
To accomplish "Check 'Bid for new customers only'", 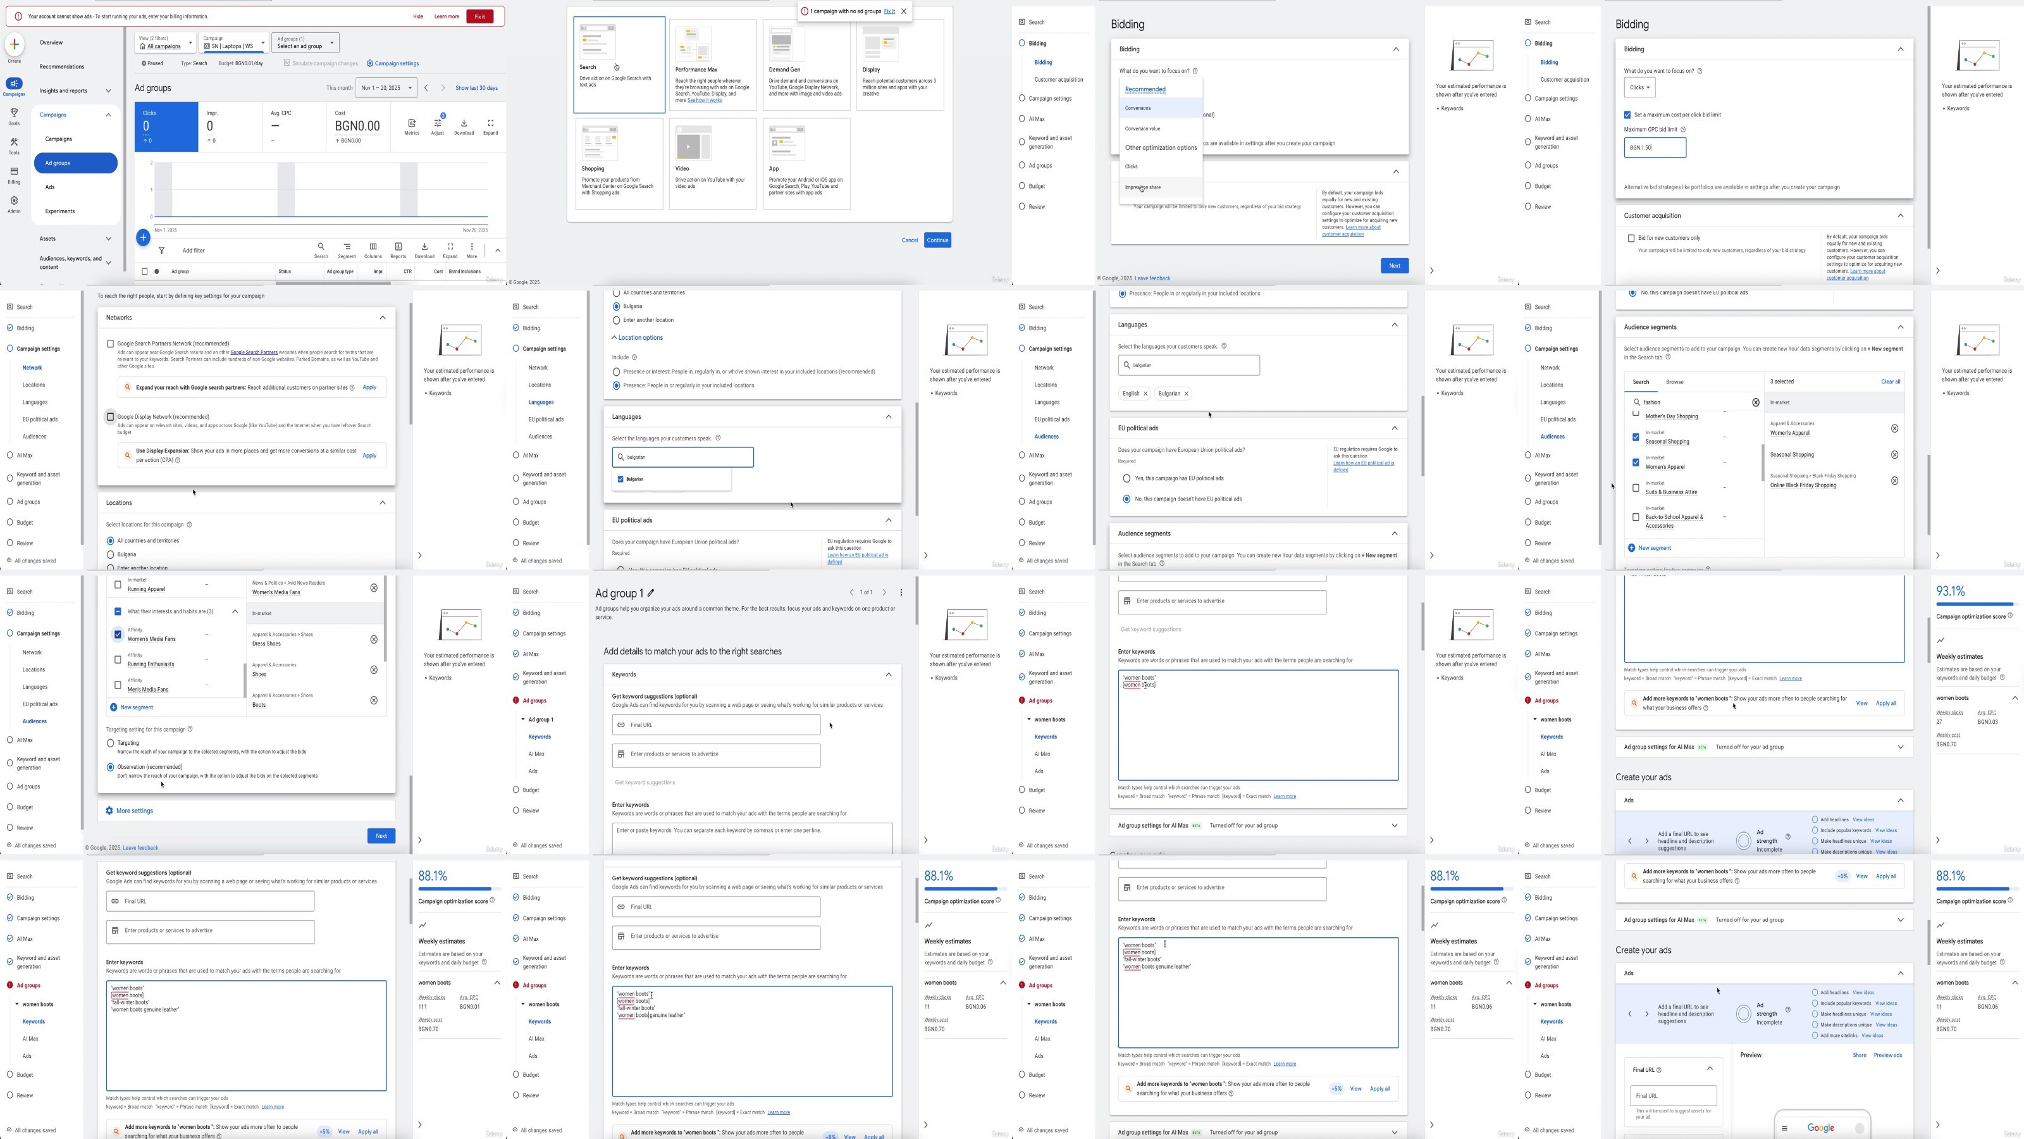I will click(x=1631, y=238).
